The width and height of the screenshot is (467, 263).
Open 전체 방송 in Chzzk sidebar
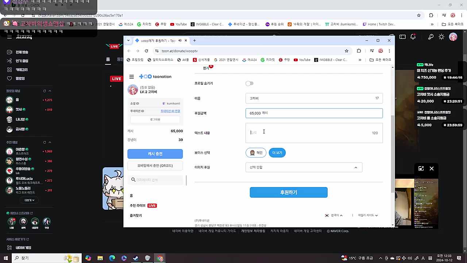[18, 52]
